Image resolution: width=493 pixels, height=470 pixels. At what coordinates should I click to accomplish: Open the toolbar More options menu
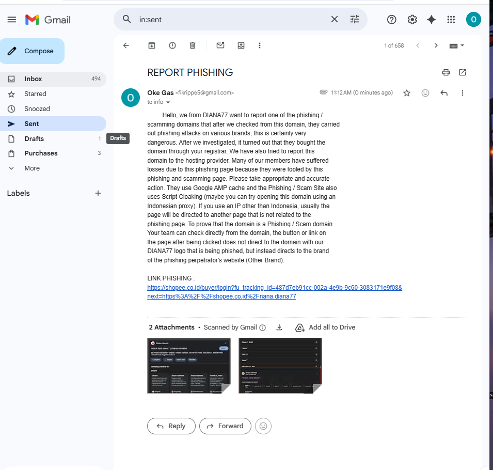[259, 45]
